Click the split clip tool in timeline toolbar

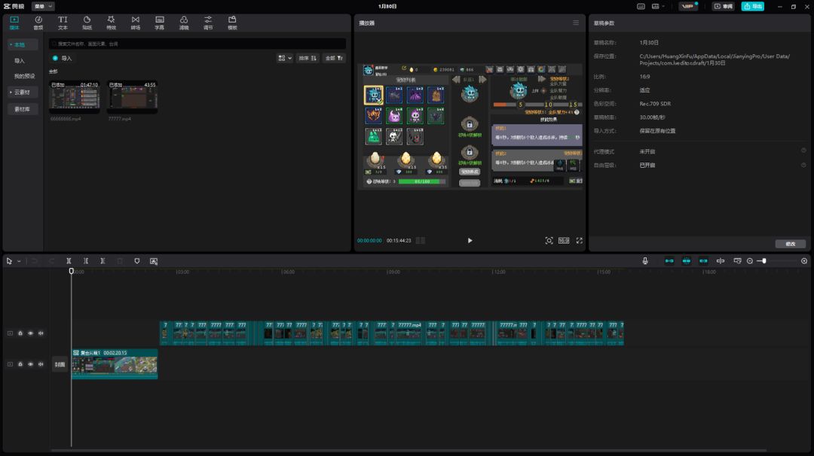coord(69,261)
